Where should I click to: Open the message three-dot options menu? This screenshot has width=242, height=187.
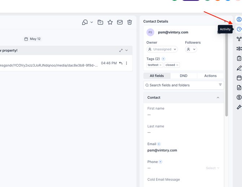pyautogui.click(x=126, y=63)
